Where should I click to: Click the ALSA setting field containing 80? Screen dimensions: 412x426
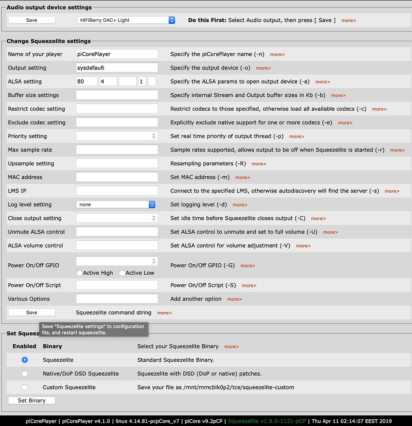(87, 81)
